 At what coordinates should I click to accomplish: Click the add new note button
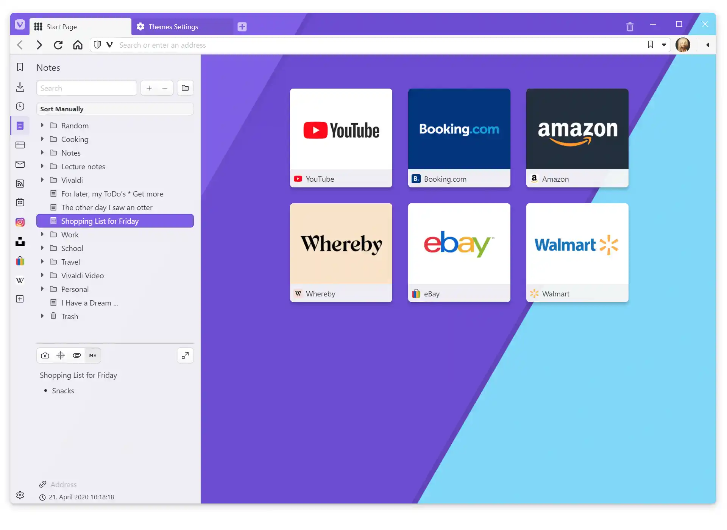(x=149, y=87)
